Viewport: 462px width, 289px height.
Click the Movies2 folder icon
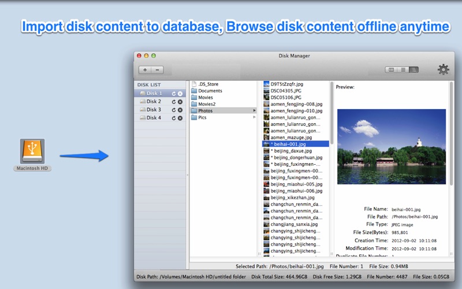coord(194,104)
